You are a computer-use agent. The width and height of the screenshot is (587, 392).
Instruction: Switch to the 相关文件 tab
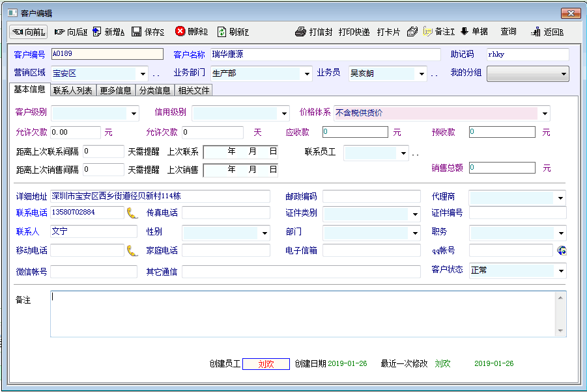(x=193, y=90)
